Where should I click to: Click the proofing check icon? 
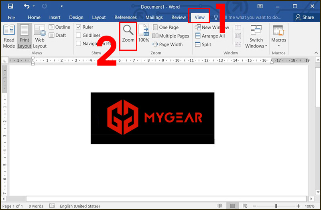pyautogui.click(x=52, y=206)
